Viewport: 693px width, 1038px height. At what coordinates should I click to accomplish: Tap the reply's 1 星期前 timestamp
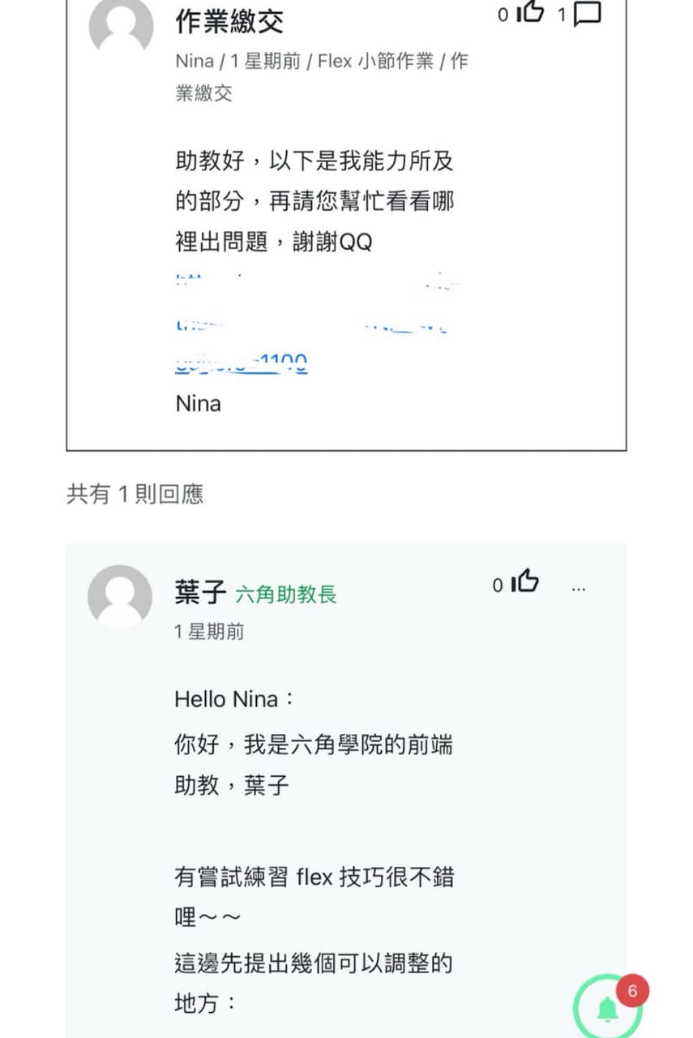209,632
